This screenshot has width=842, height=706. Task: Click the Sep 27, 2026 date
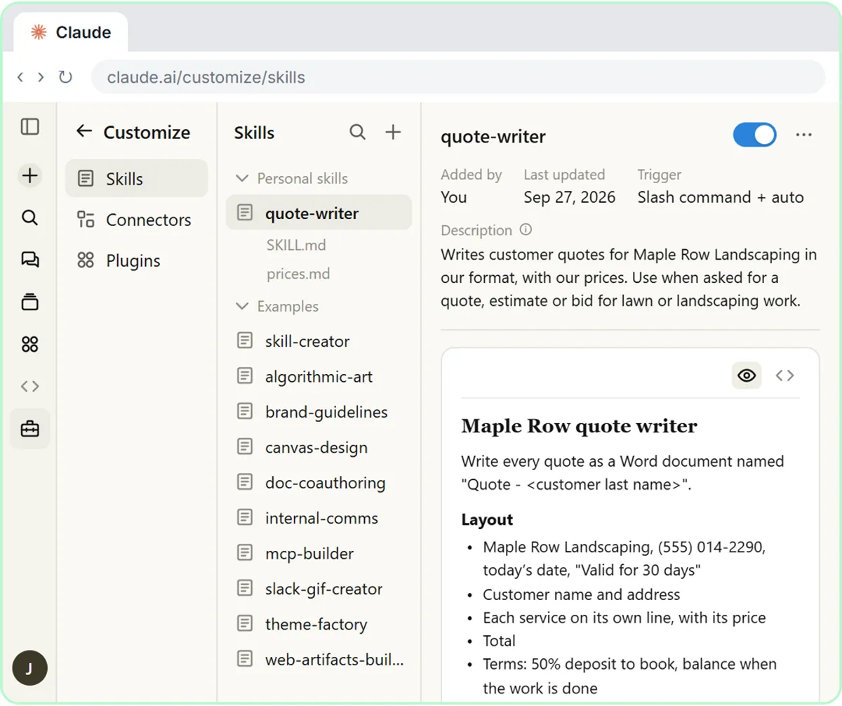(x=570, y=197)
